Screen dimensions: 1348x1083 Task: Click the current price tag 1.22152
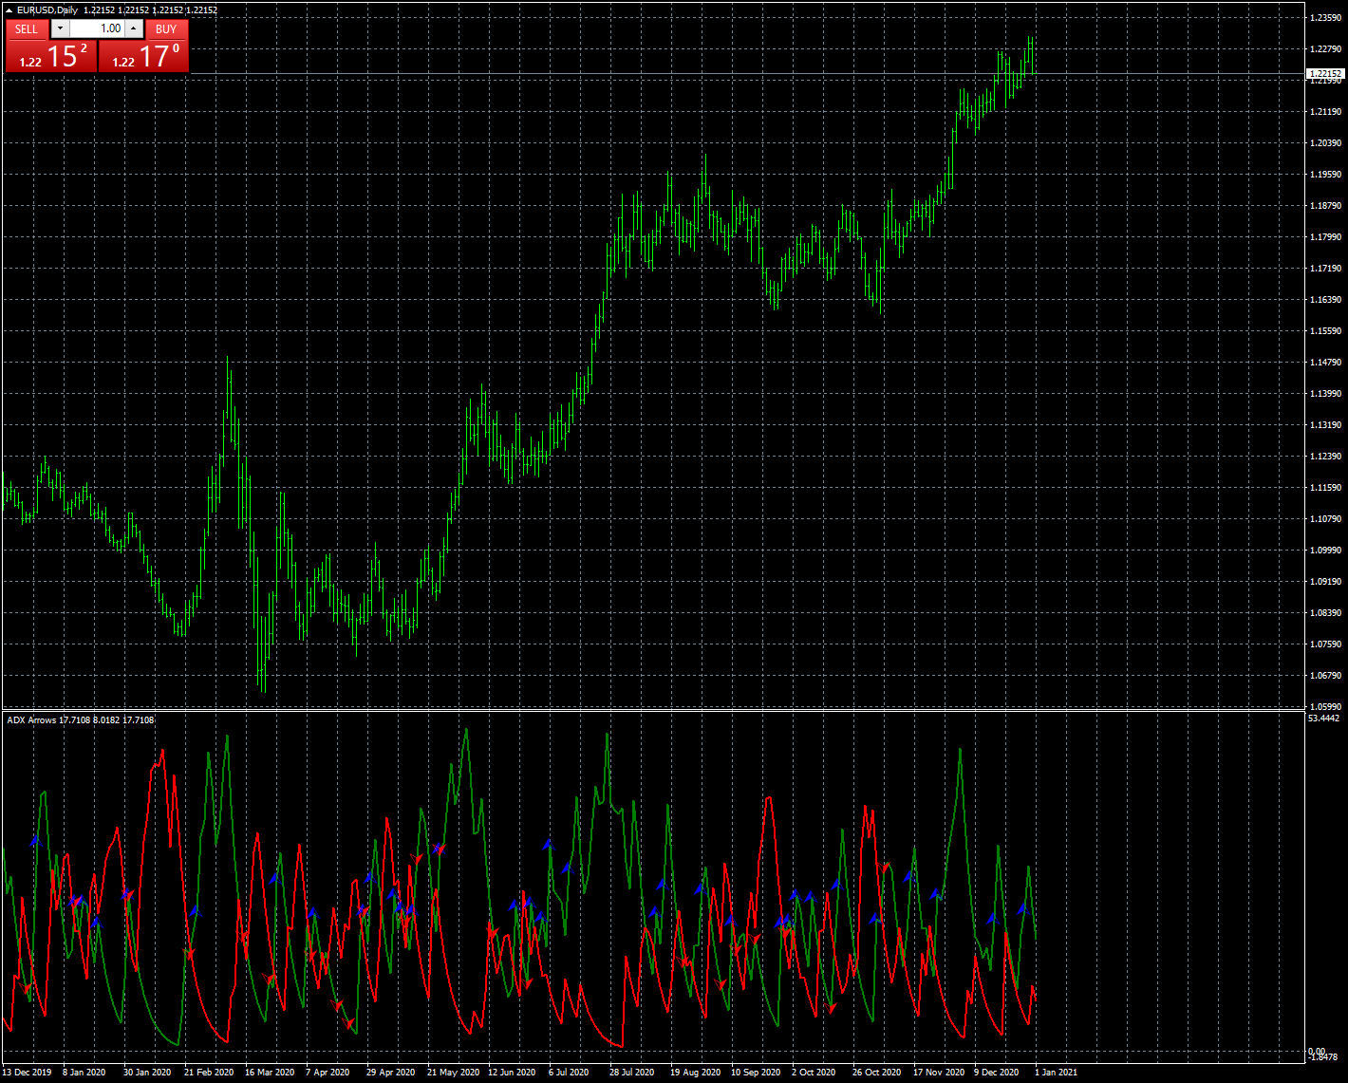1325,74
